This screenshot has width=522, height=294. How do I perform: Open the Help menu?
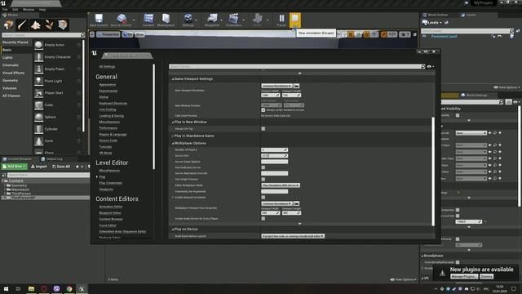[x=42, y=10]
